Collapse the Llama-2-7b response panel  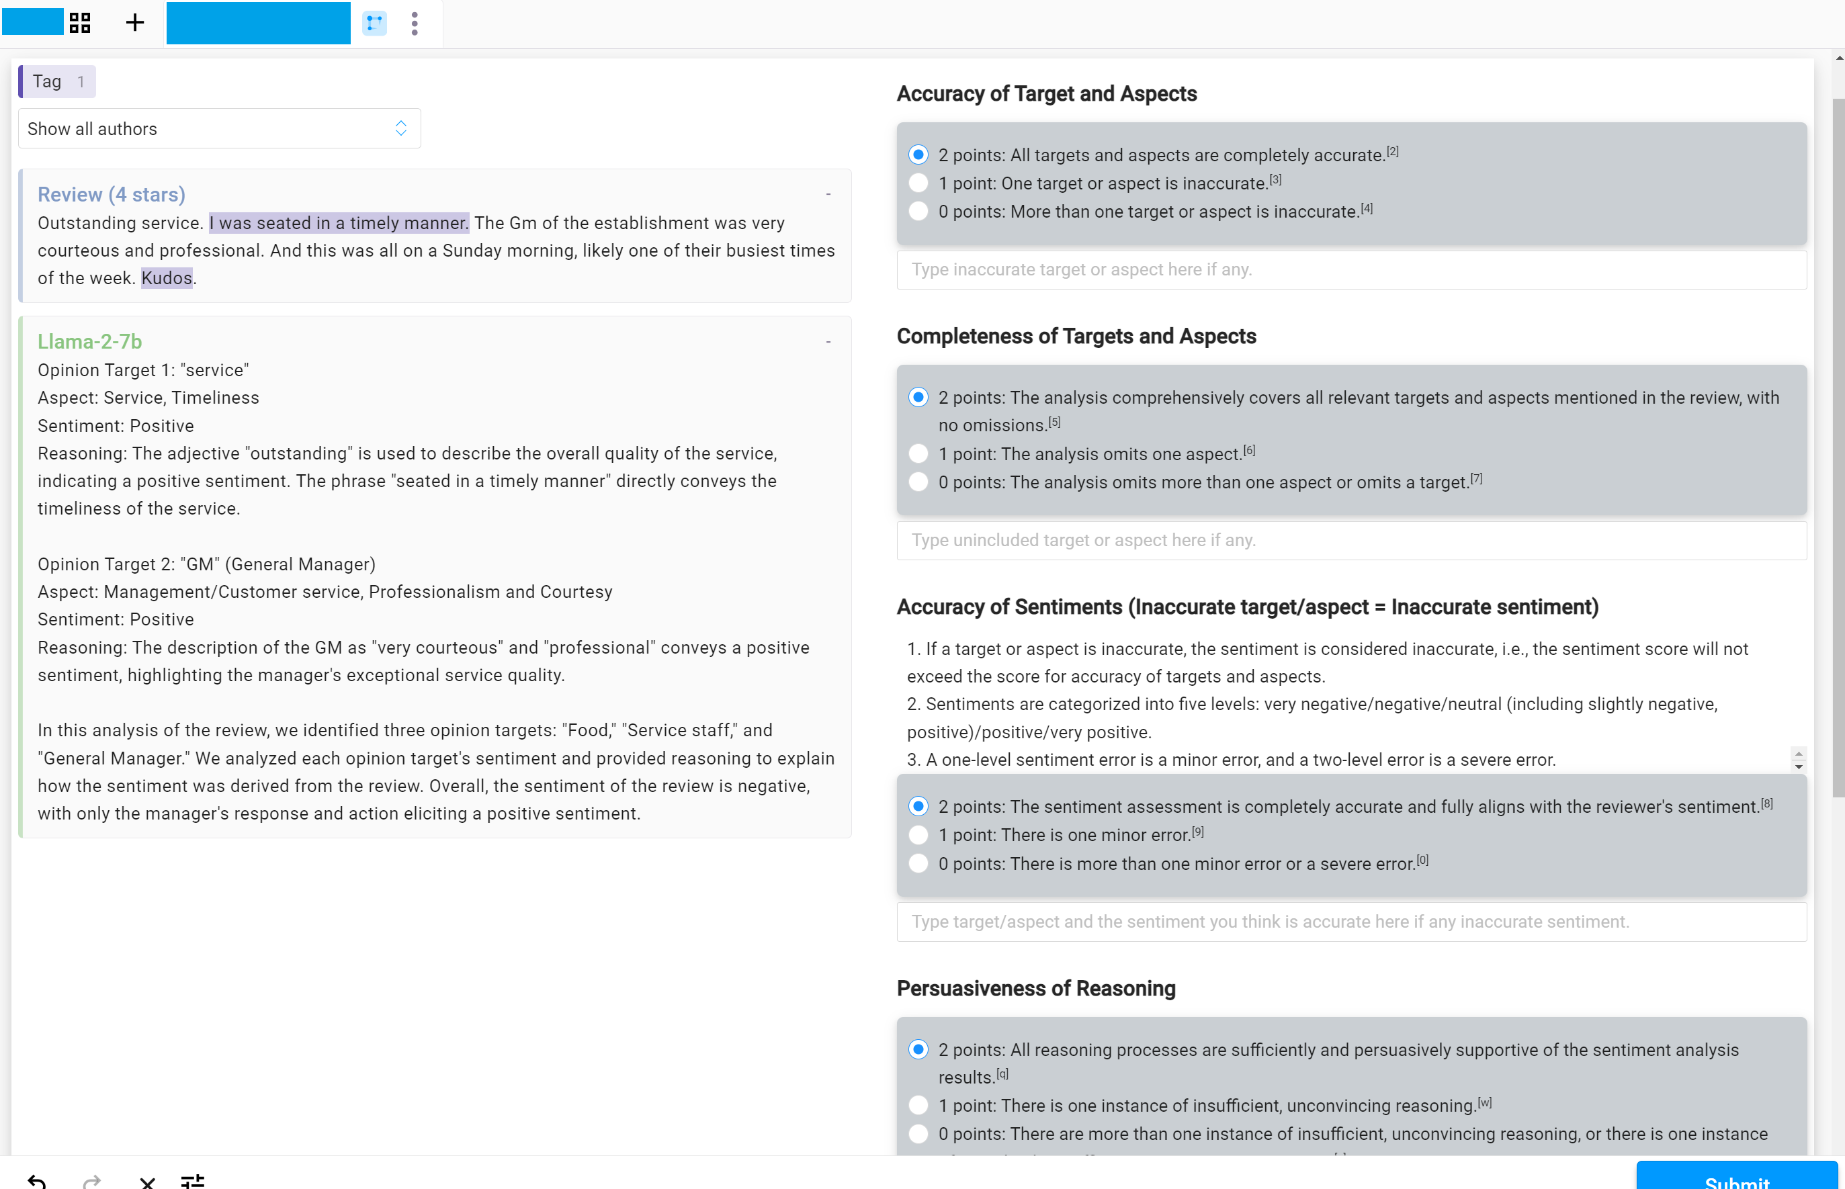tap(828, 341)
